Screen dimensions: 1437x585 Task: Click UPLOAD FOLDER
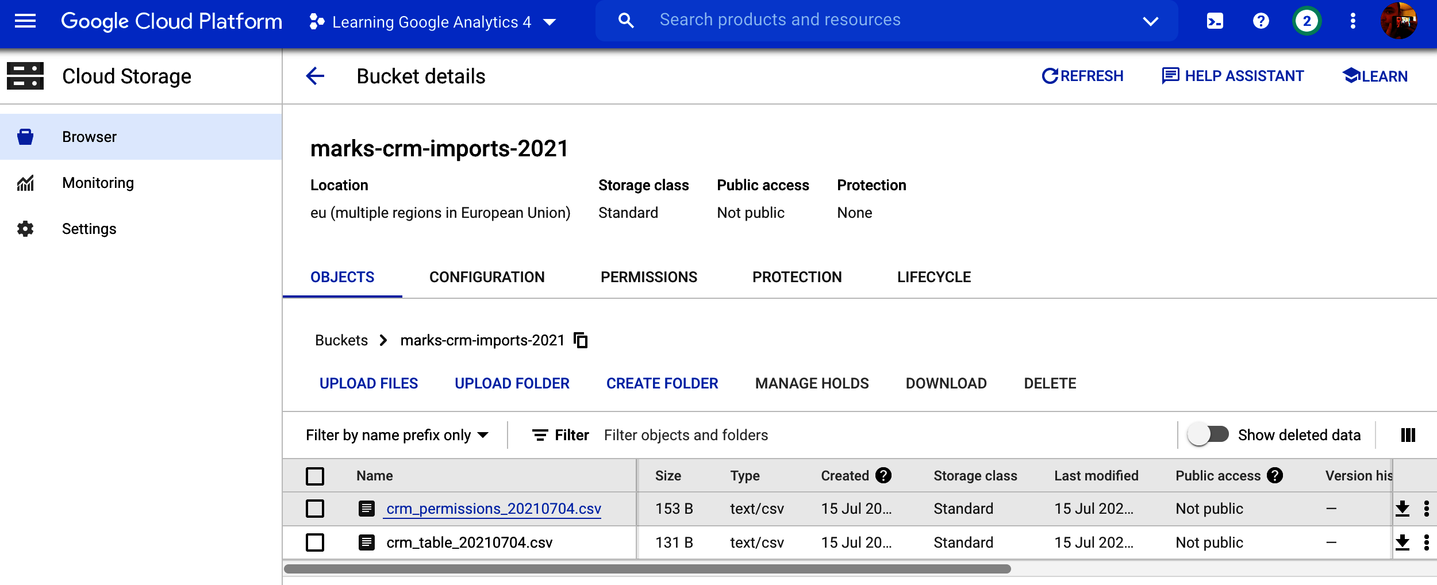[x=512, y=383]
